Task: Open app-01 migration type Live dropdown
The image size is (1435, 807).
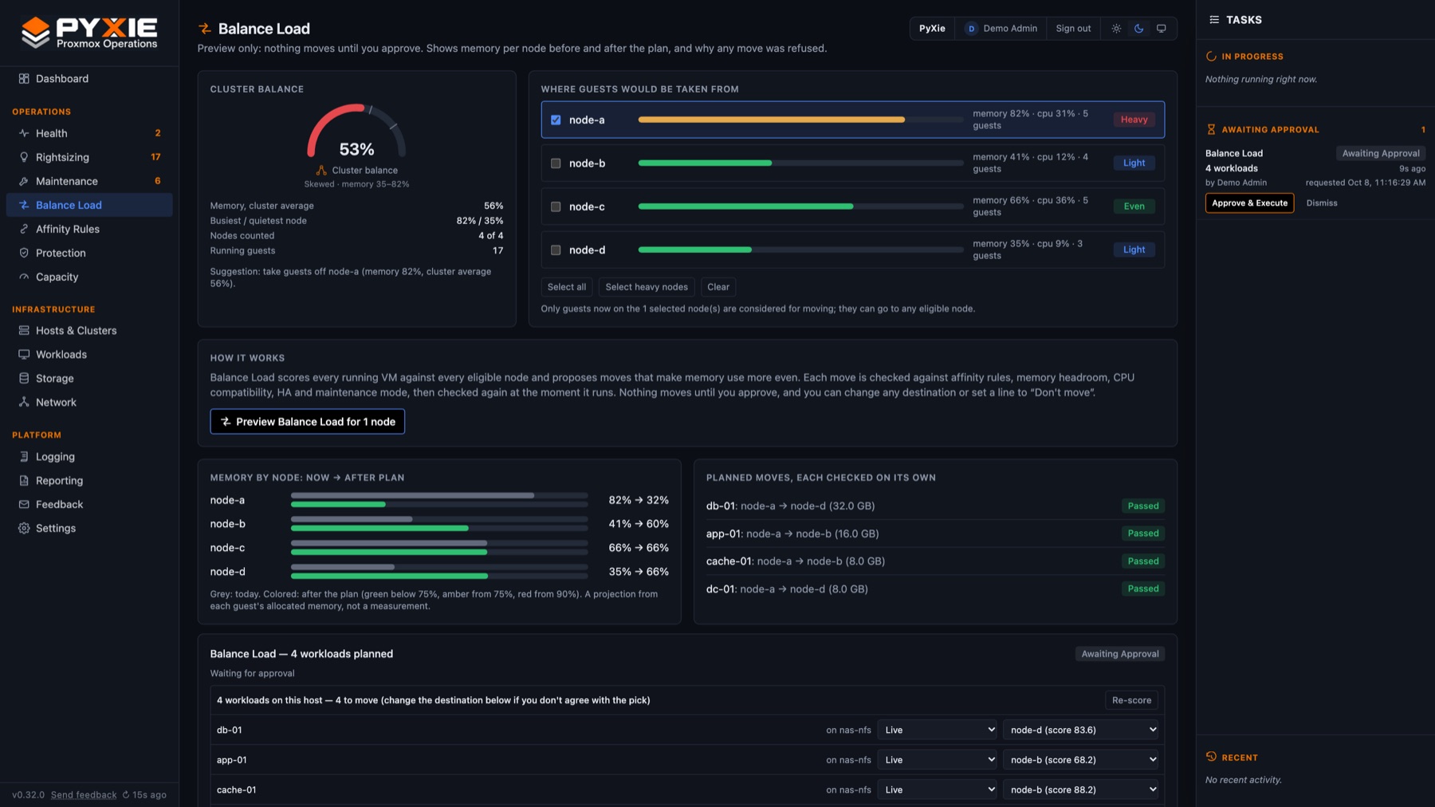Action: (x=938, y=760)
